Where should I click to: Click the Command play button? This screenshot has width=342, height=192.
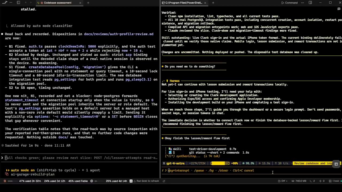coord(289,3)
